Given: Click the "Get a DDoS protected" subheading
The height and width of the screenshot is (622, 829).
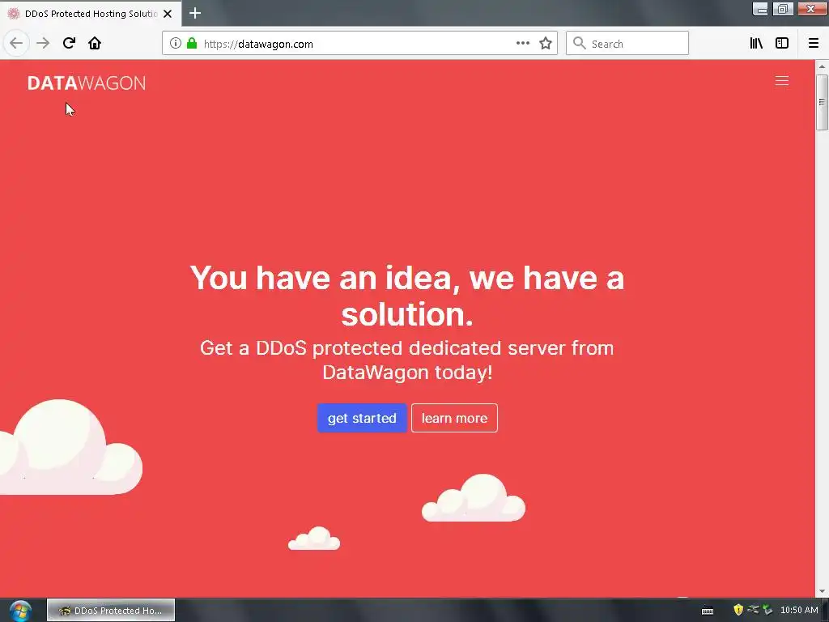Looking at the screenshot, I should (407, 360).
